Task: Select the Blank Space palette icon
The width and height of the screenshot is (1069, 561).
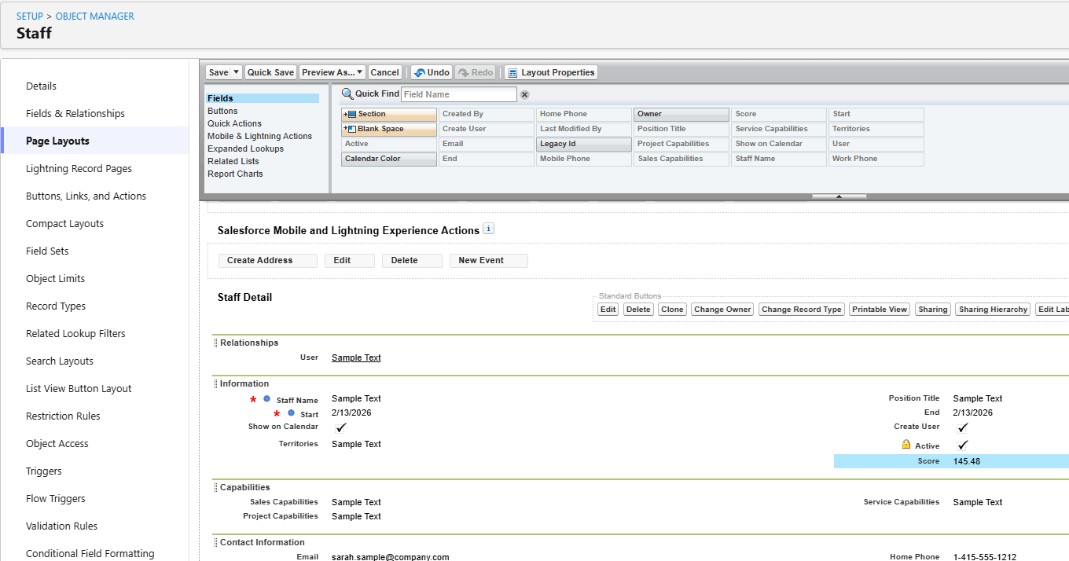Action: (350, 129)
